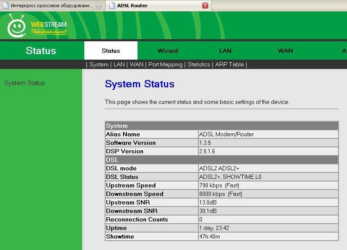Click the page icon on Интеркросс tab
Screen dimensions: 347x250
coord(5,6)
